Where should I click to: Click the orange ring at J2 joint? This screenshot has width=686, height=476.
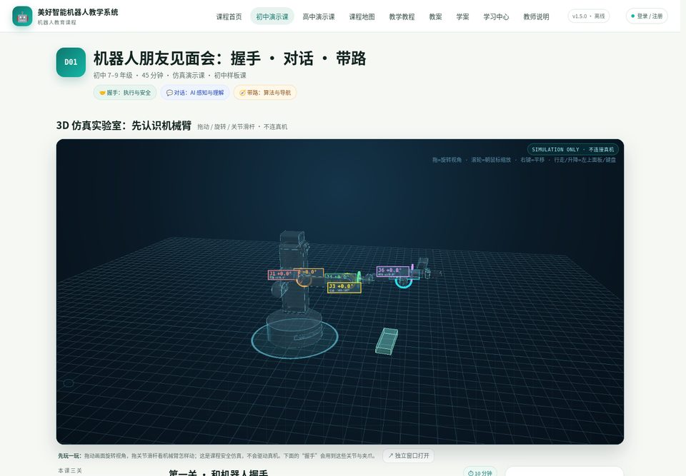[303, 280]
